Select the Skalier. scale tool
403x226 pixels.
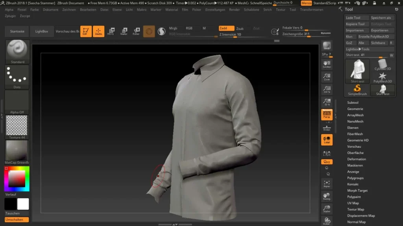pyautogui.click(x=124, y=31)
